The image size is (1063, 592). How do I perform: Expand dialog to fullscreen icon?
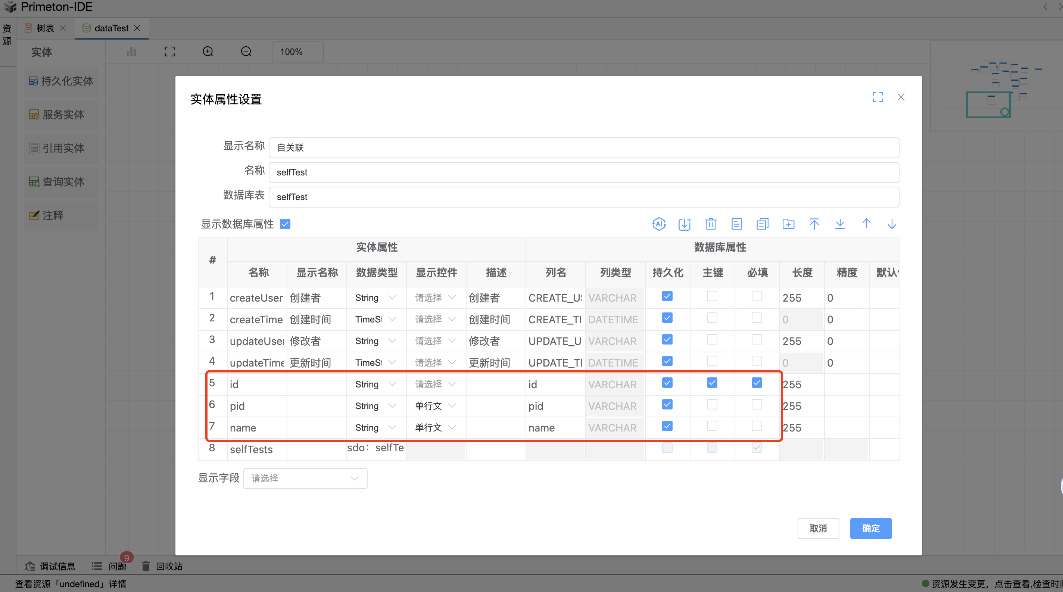tap(878, 97)
